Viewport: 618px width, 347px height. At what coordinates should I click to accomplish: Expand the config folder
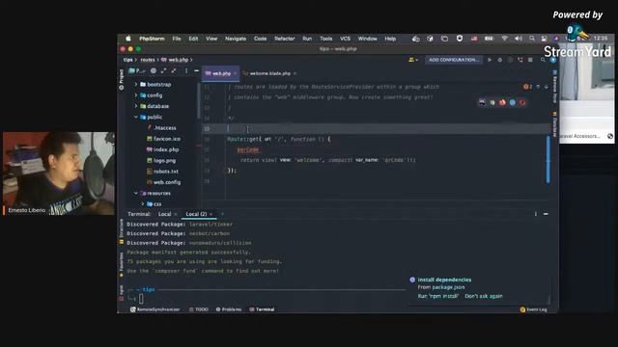pyautogui.click(x=136, y=95)
